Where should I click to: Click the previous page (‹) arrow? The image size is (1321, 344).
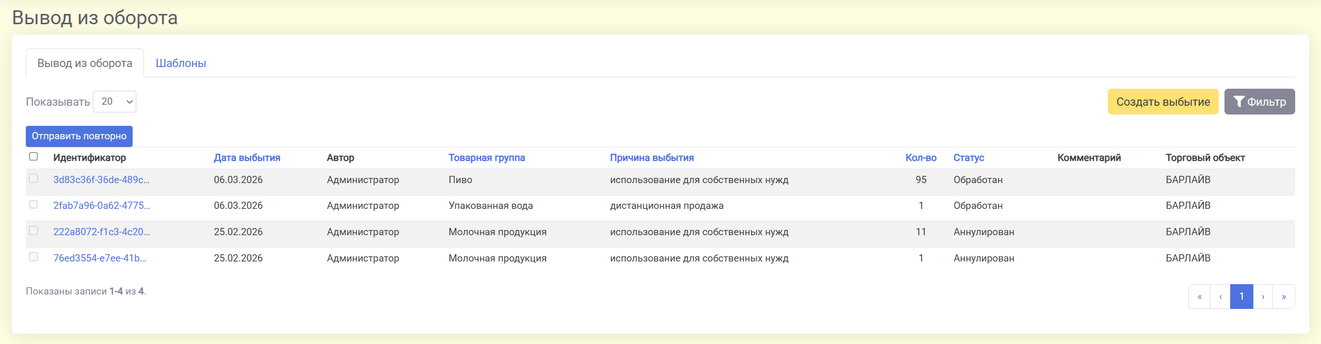1220,297
